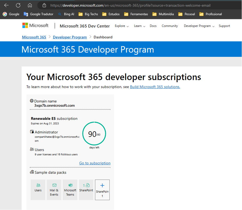Viewport: 242px width, 210px height.
Task: Expand the Developer Program dropdown
Action: pyautogui.click(x=199, y=26)
